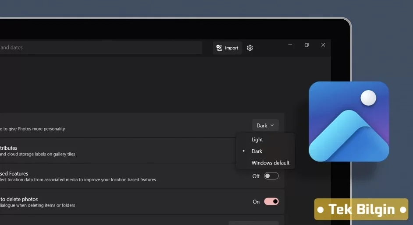Close the Photos app window
The height and width of the screenshot is (225, 413).
pos(323,45)
